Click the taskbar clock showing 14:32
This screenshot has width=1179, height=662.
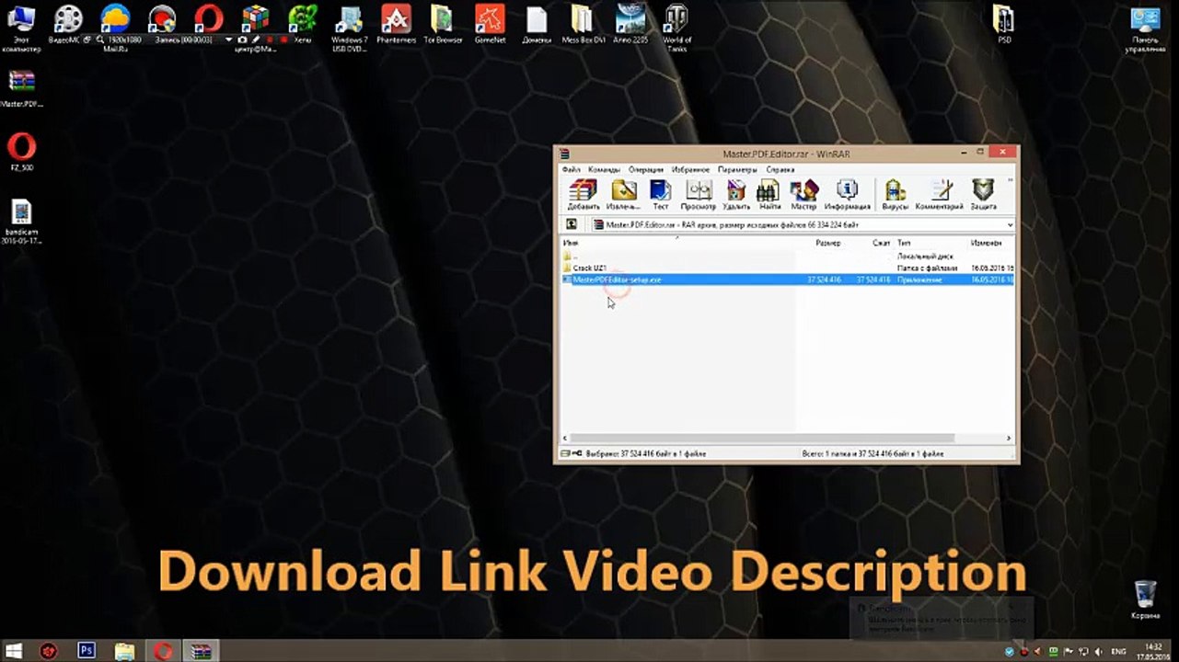(x=1155, y=651)
